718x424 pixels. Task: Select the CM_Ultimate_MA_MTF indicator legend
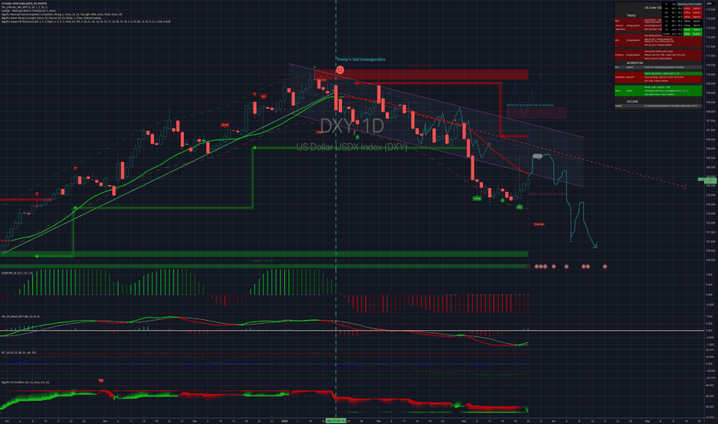tap(25, 7)
